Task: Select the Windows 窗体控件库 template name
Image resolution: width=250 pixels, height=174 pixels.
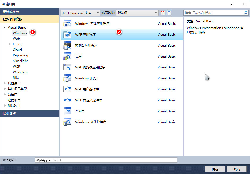Action: click(91, 122)
